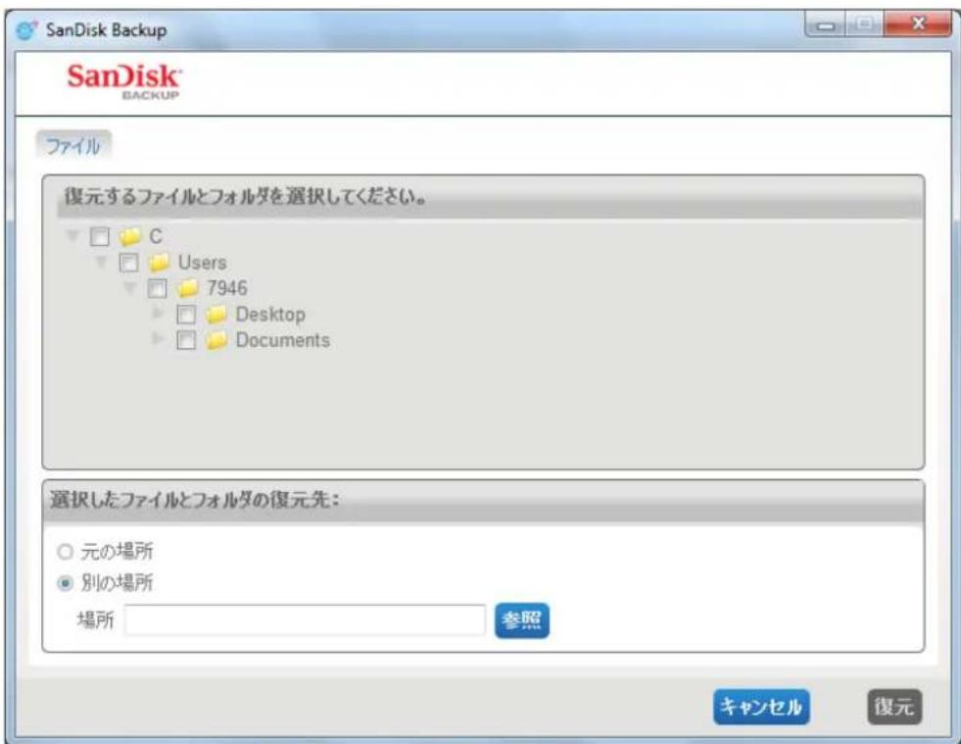This screenshot has height=744, width=961.
Task: Click the 場所 path input field
Action: (306, 620)
